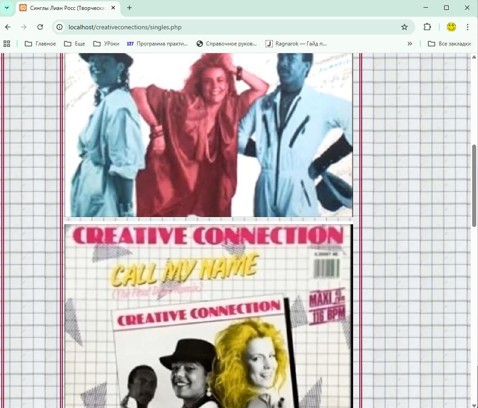Go back to previous page
Screen dimensions: 478x408
coord(8,27)
